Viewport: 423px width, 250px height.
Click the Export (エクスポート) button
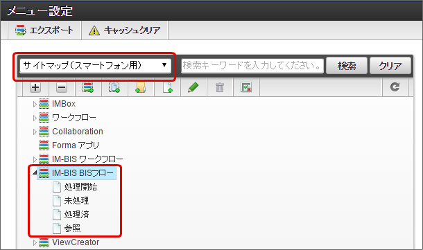pyautogui.click(x=44, y=30)
